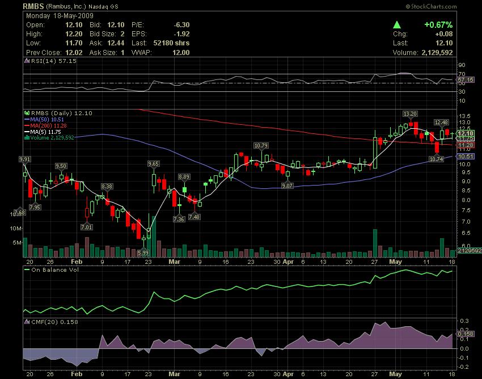The image size is (482, 379).
Task: Click the 11.75 MA(5) price axis tag
Action: [466, 139]
